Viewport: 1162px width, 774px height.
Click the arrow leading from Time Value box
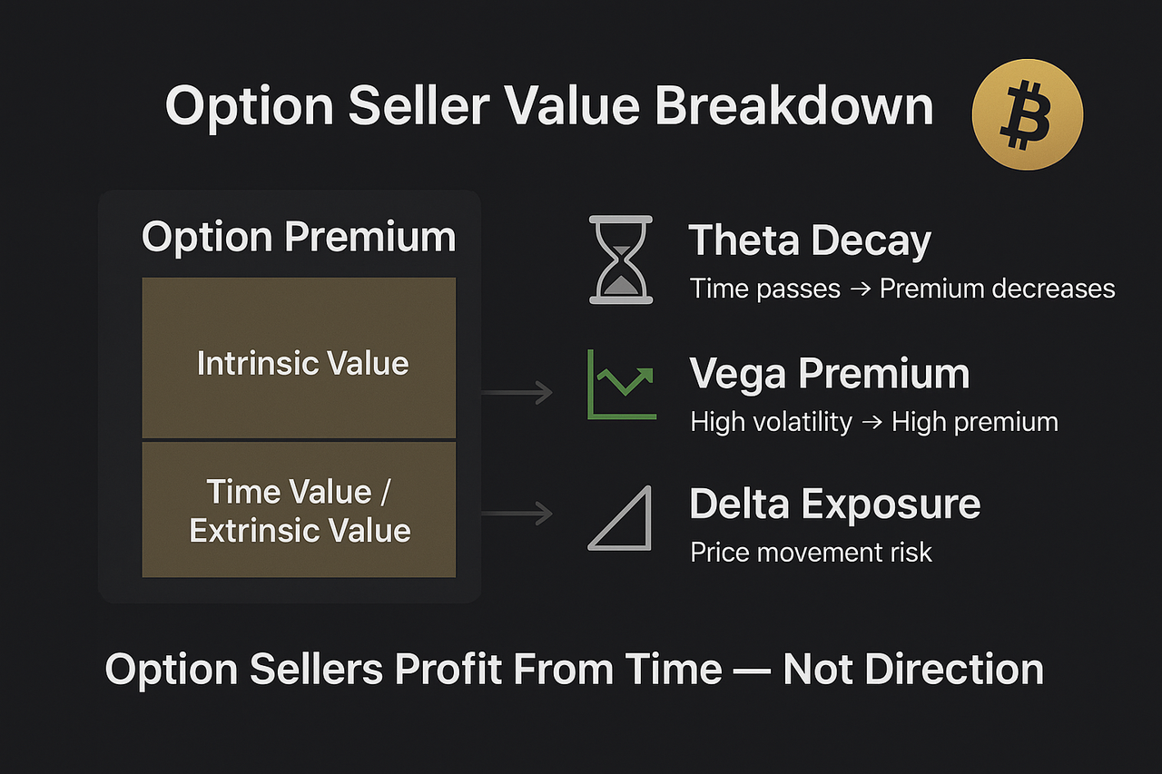pyautogui.click(x=517, y=514)
